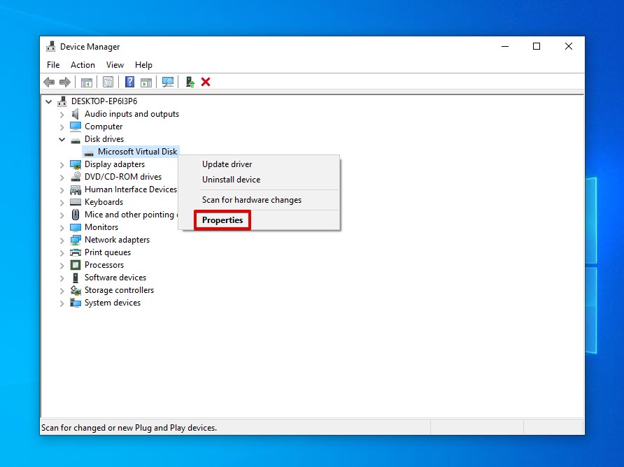Expand the Storage controllers chevron
The height and width of the screenshot is (467, 624).
click(x=62, y=291)
